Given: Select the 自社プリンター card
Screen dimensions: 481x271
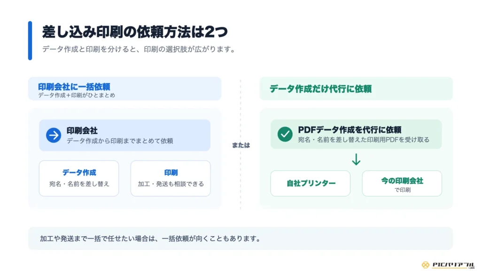Looking at the screenshot, I should pos(310,183).
